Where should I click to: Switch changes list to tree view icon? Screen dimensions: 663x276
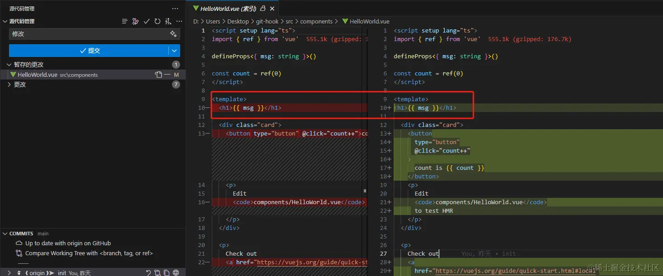(x=124, y=21)
